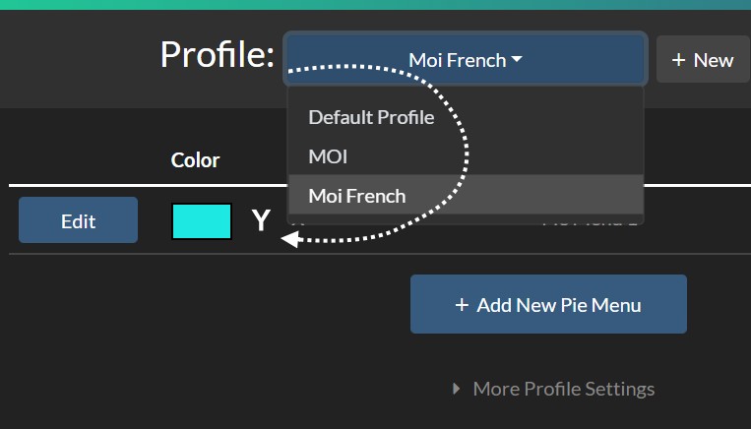
Task: Click the teal gradient bar at top
Action: click(x=376, y=4)
